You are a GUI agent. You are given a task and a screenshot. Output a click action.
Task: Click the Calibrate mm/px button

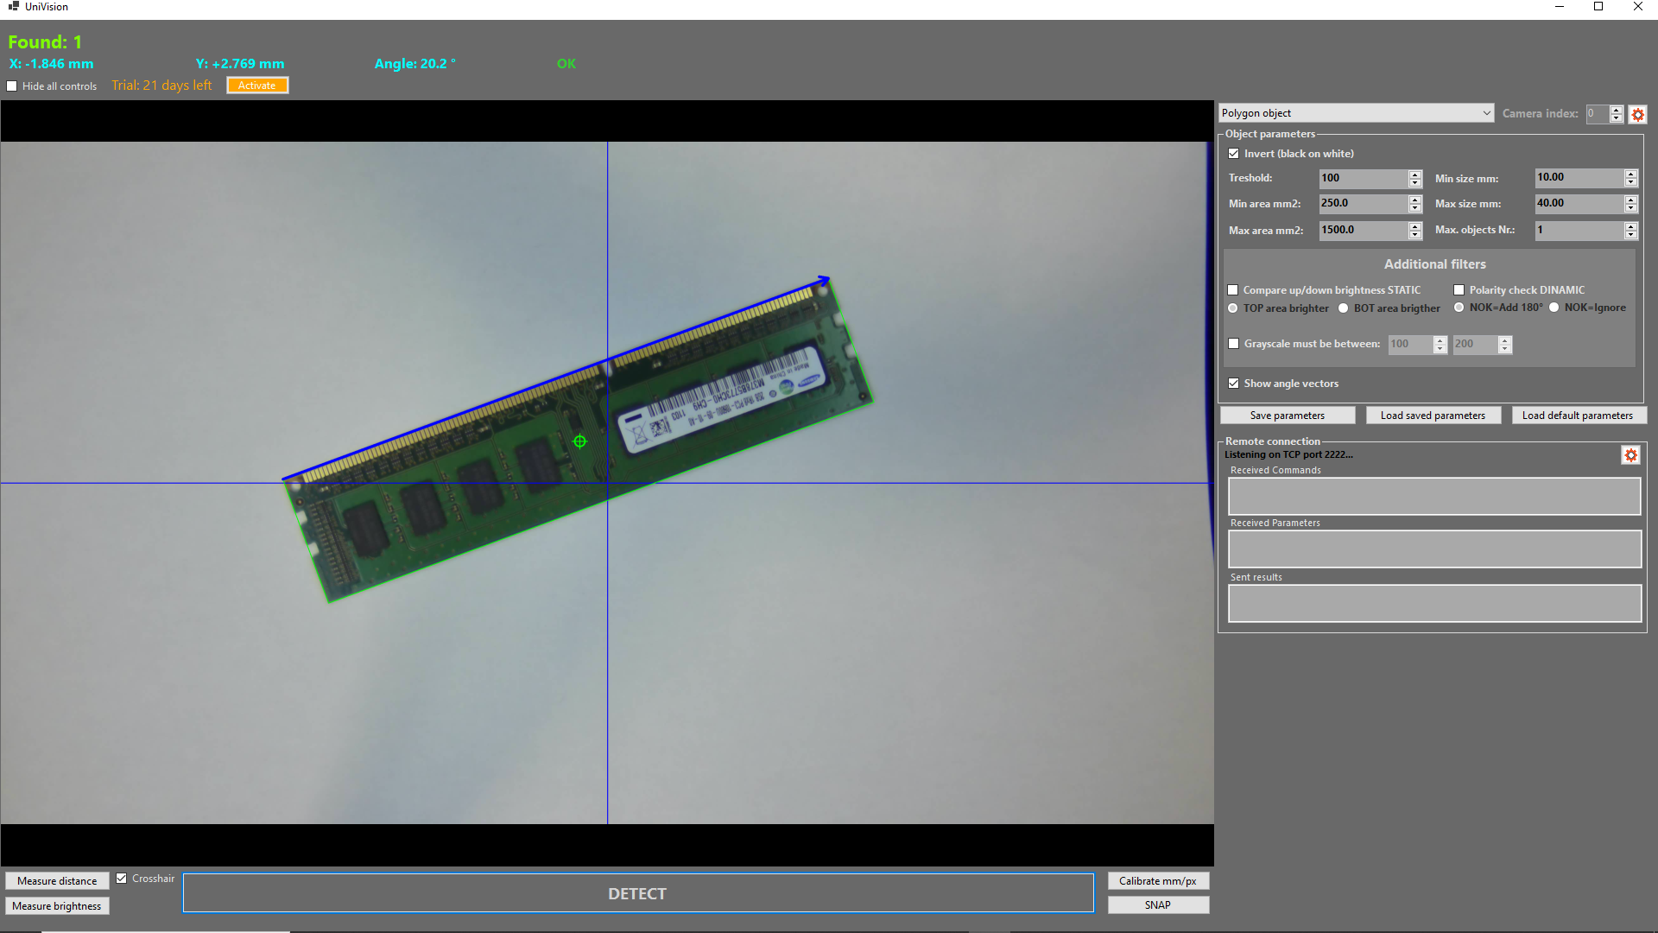(x=1157, y=881)
